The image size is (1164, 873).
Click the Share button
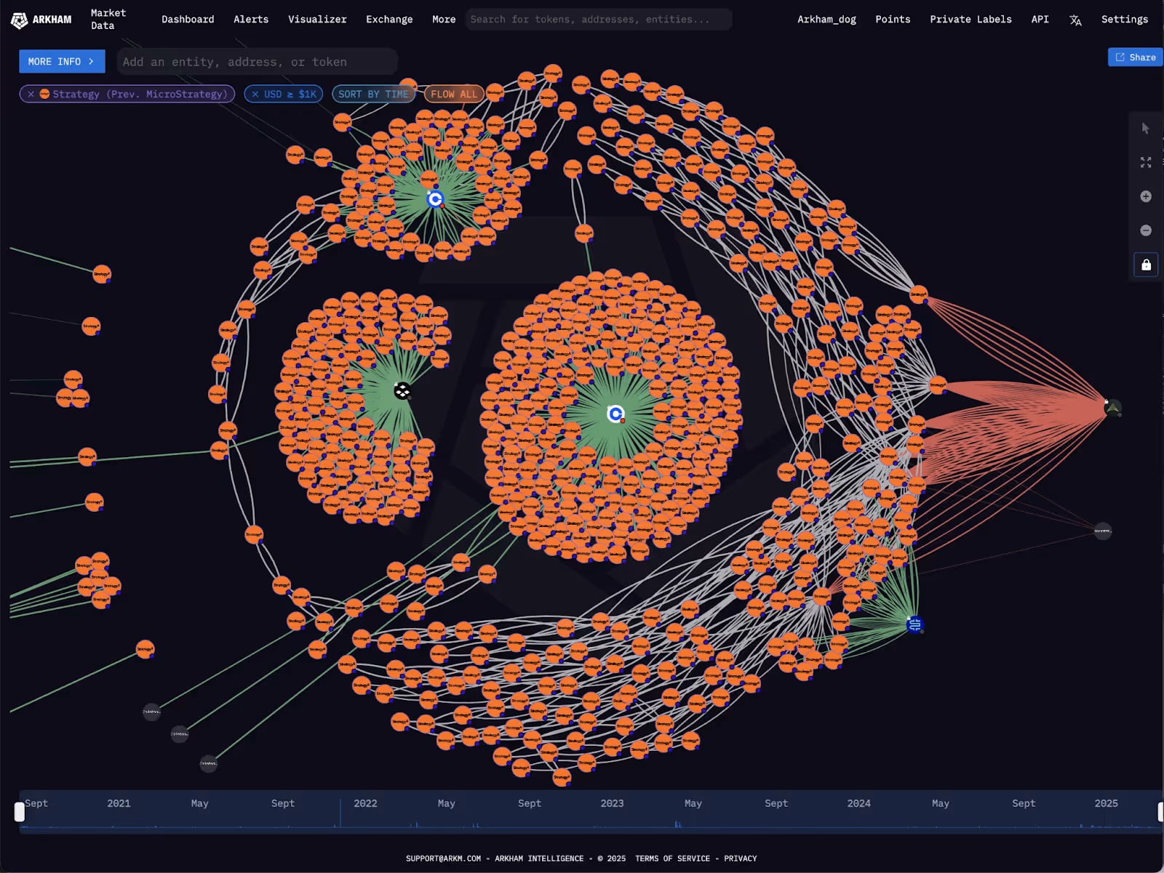1134,57
